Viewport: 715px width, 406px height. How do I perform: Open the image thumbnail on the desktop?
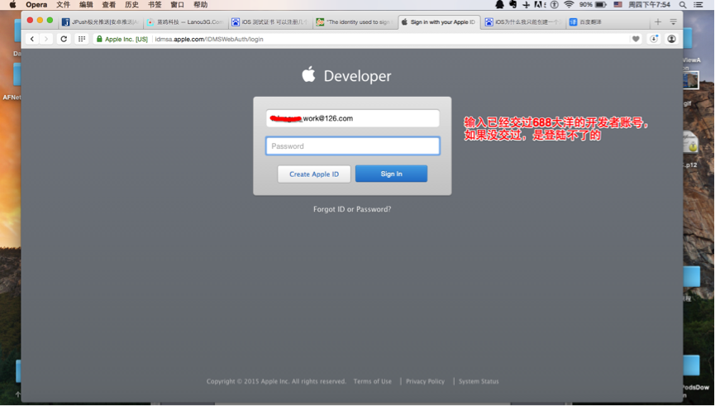pyautogui.click(x=691, y=81)
